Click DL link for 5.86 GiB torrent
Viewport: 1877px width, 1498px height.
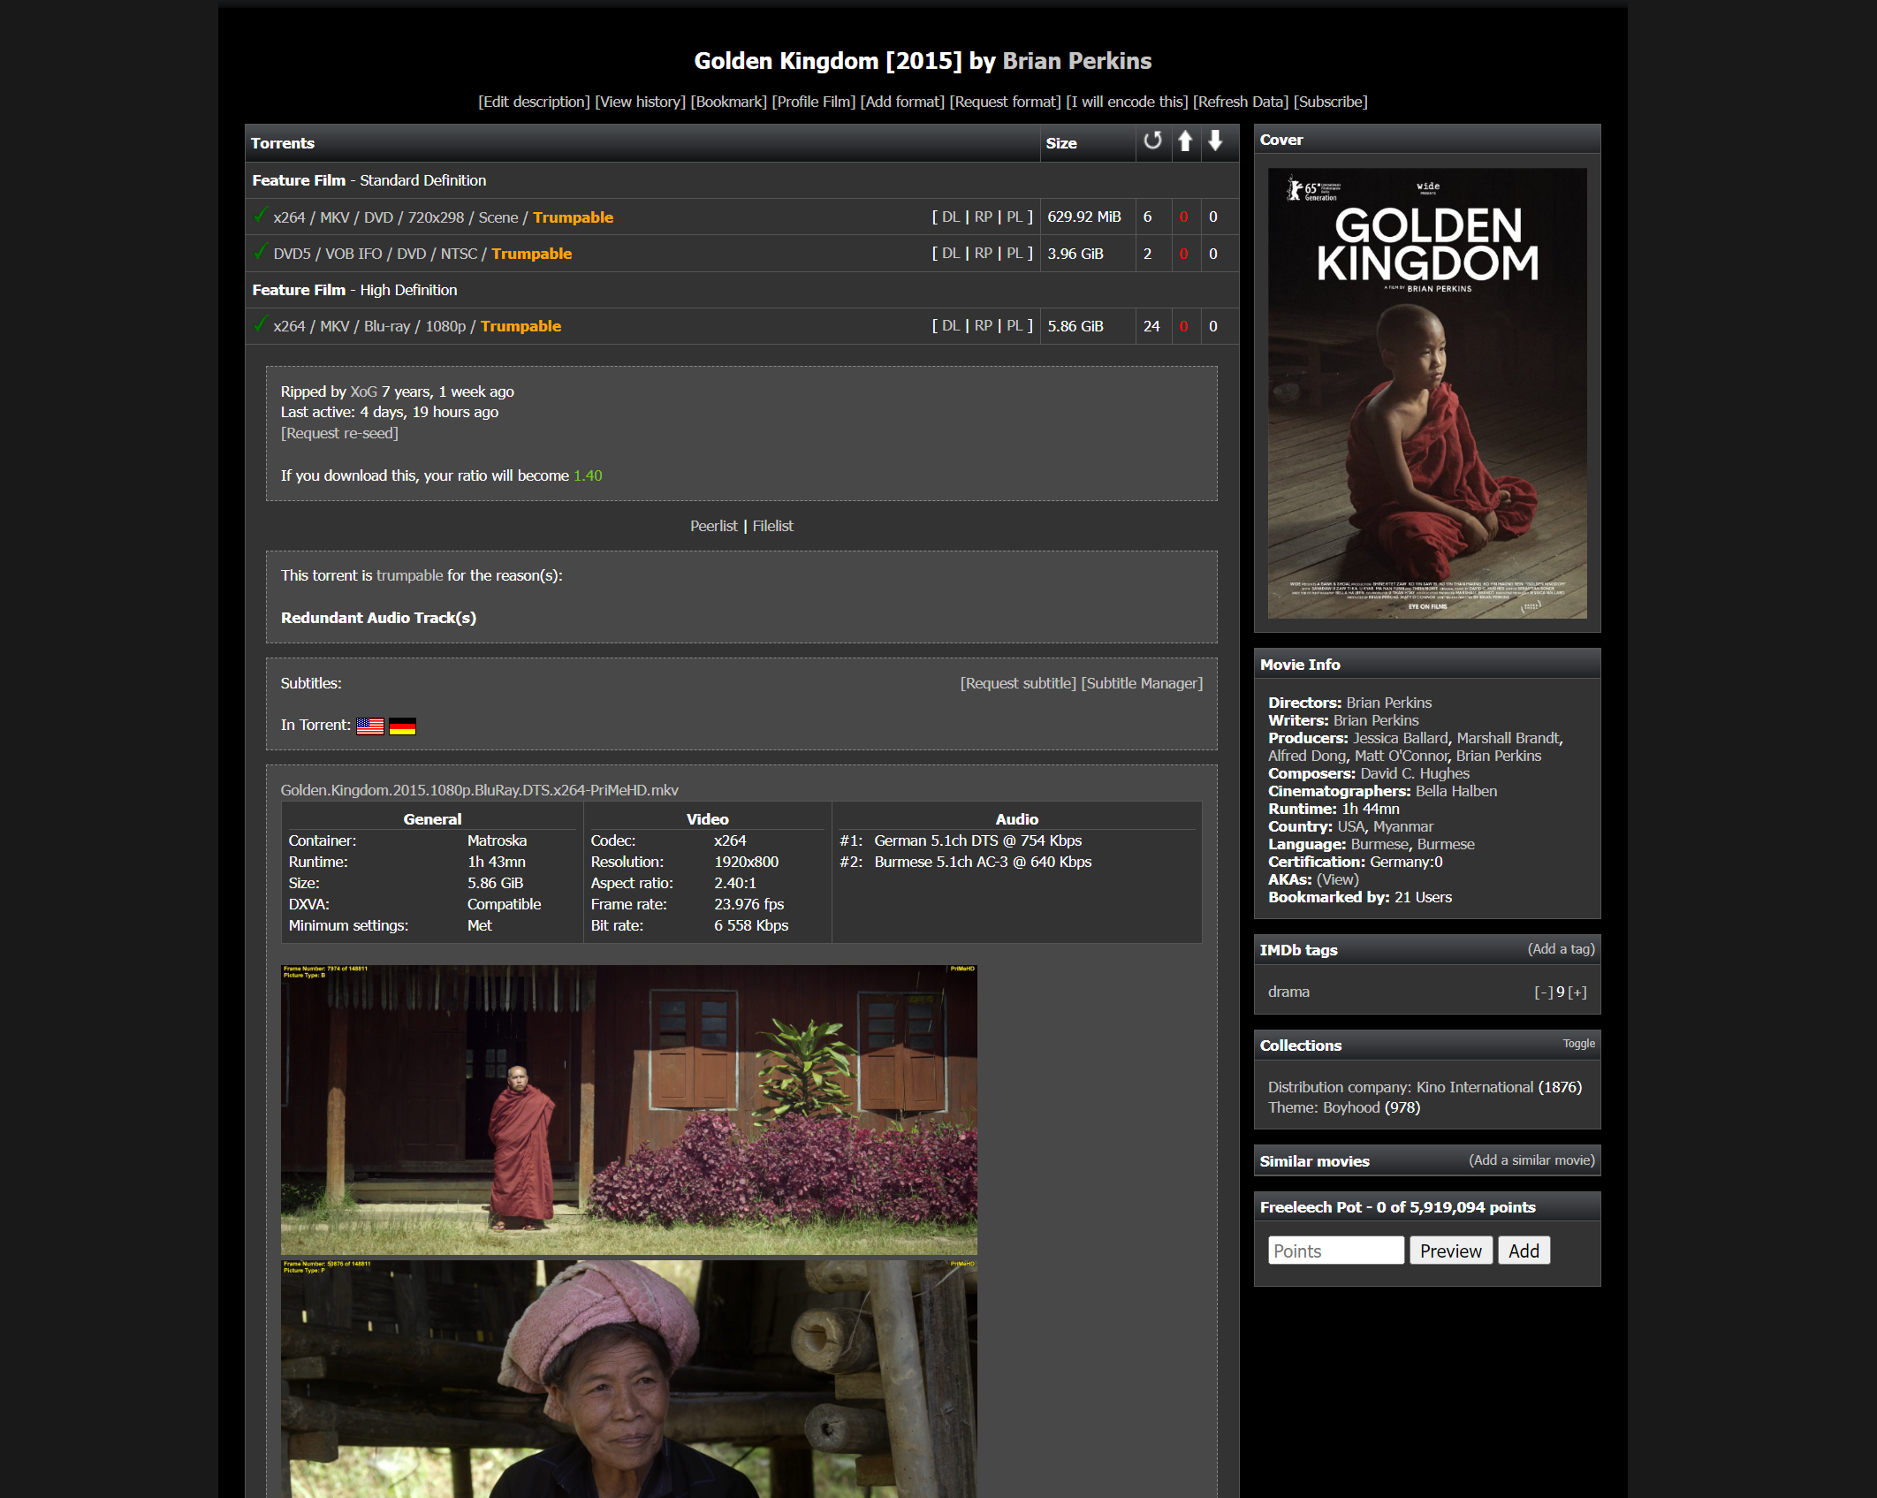click(950, 325)
